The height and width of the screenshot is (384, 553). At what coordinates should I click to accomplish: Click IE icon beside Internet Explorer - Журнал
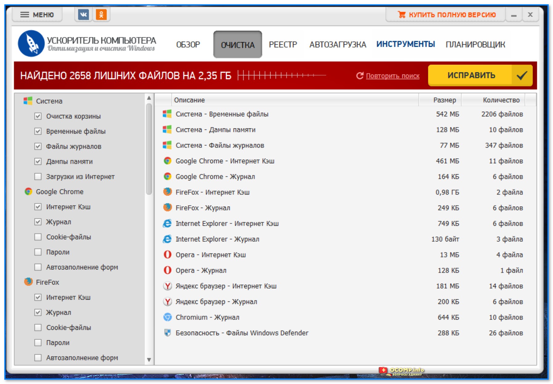coord(167,239)
